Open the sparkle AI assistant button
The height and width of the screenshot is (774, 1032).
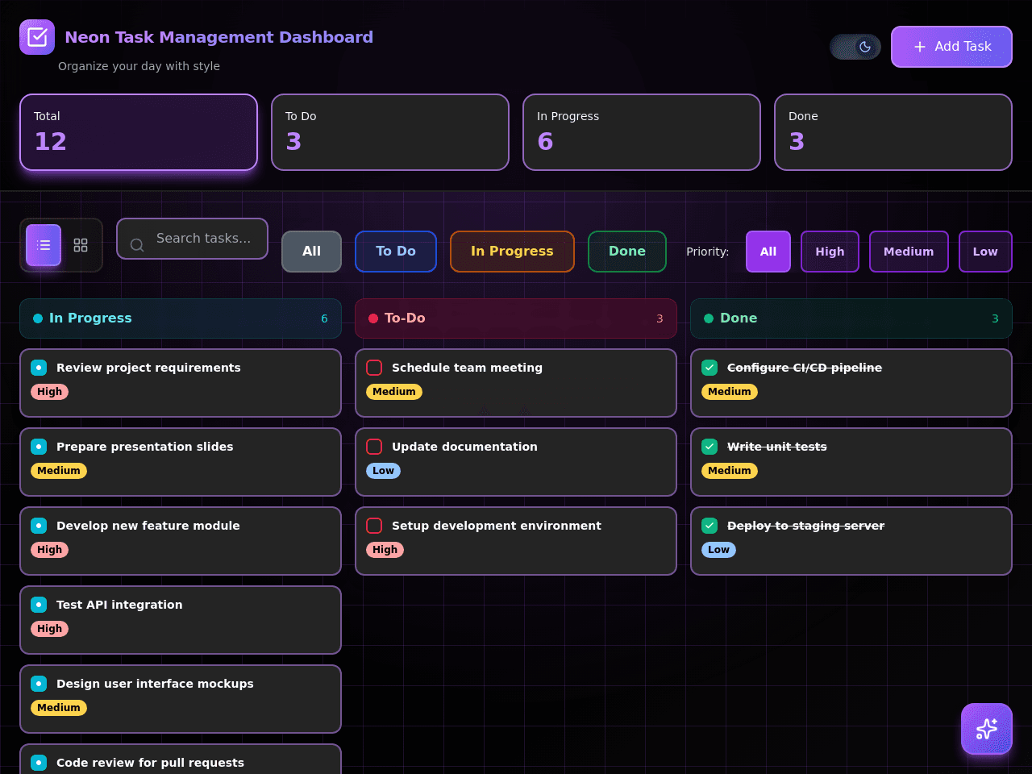[x=987, y=729]
